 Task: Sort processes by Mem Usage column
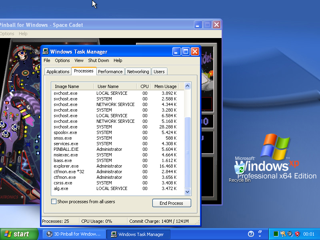165,86
